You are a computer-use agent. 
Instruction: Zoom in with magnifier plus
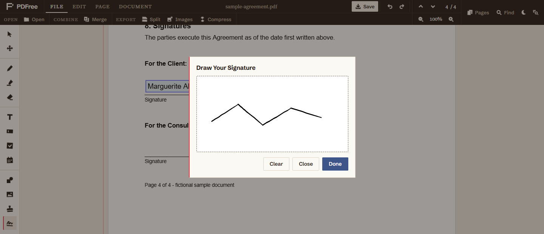coord(451,19)
